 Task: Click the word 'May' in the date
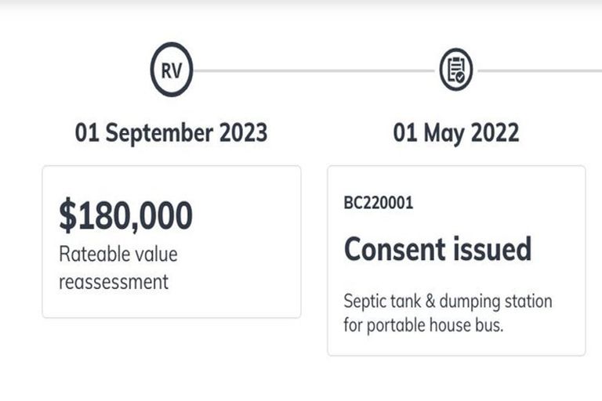(x=443, y=132)
